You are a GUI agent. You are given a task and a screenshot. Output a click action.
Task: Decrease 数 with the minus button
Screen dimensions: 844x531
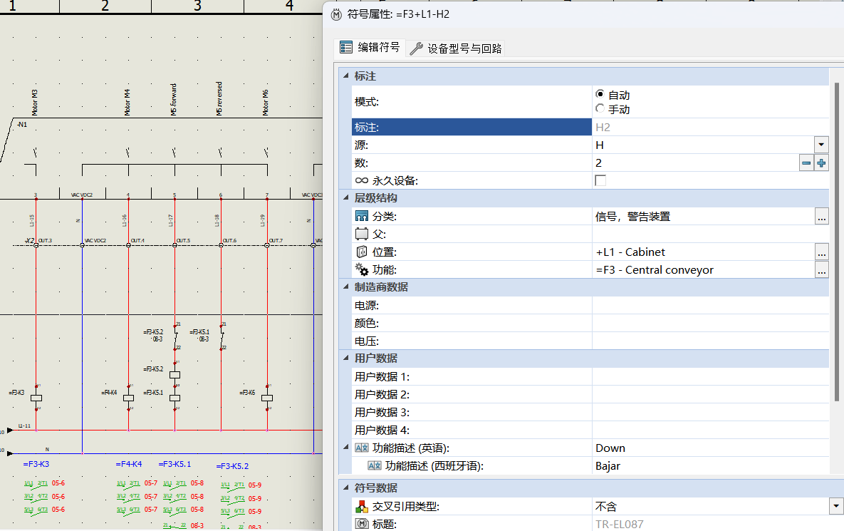point(806,163)
